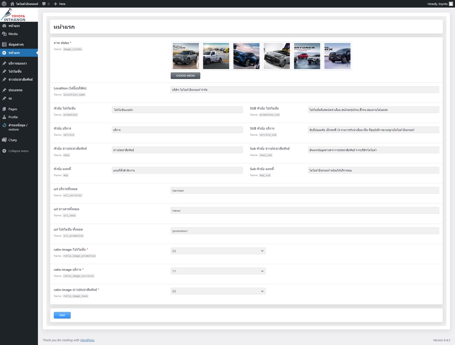
Task: Visit site via the home icon in admin bar
Action: click(x=12, y=4)
